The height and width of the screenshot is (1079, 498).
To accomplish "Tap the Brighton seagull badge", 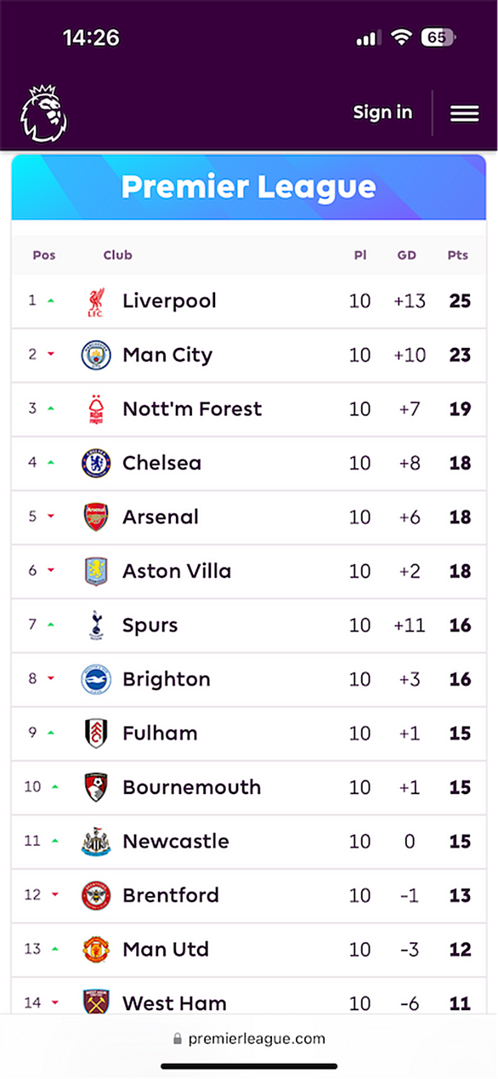I will [x=96, y=679].
